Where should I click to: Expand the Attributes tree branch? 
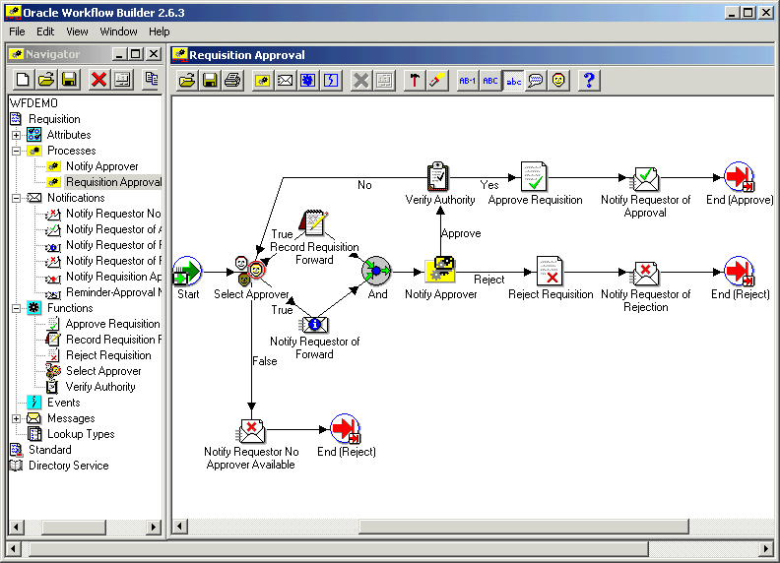[x=17, y=135]
